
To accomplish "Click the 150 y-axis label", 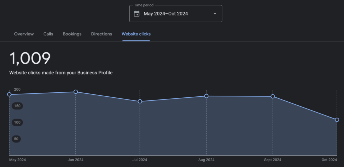I will coord(17,106).
